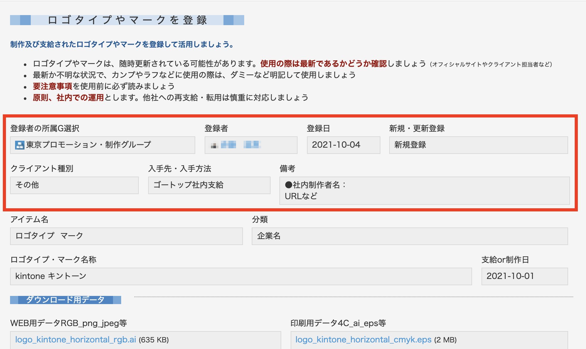Click the blue 制作及び支給されたロゴタイプ intro sentence
The width and height of the screenshot is (586, 349).
(x=122, y=44)
